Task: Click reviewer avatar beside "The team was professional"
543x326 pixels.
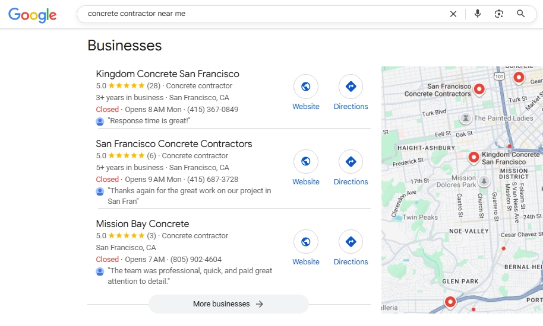Action: (x=100, y=271)
